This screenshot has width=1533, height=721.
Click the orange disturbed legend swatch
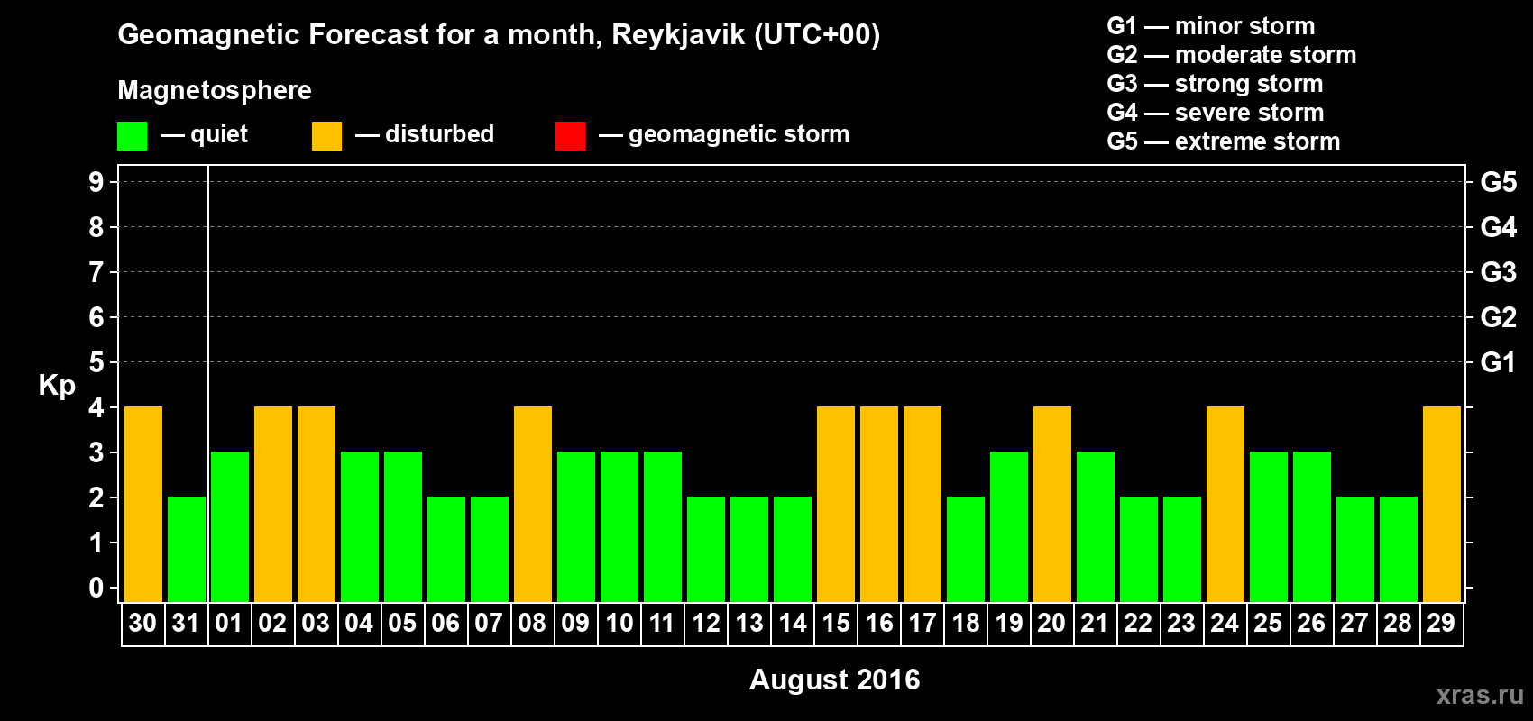pos(326,136)
